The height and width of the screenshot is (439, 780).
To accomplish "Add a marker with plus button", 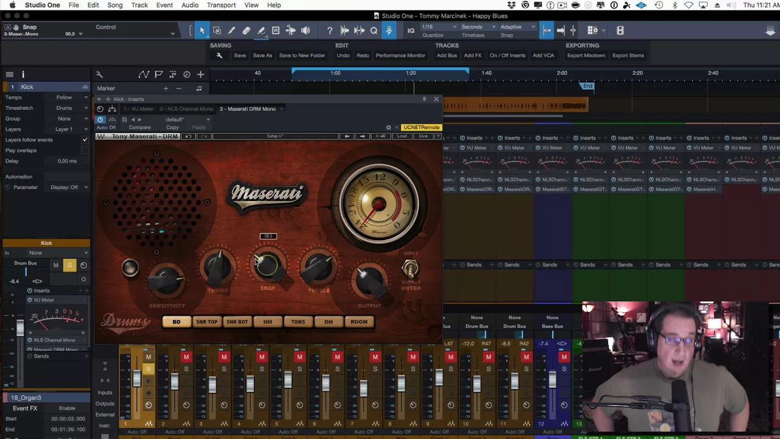I will [165, 88].
